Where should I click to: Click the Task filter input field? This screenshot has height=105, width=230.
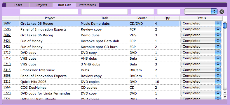pos(104,12)
